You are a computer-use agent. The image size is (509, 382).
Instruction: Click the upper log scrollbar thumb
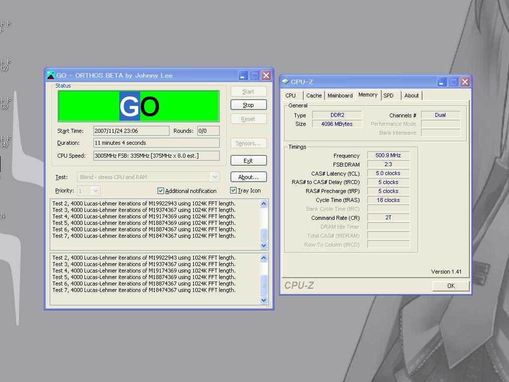tap(263, 234)
